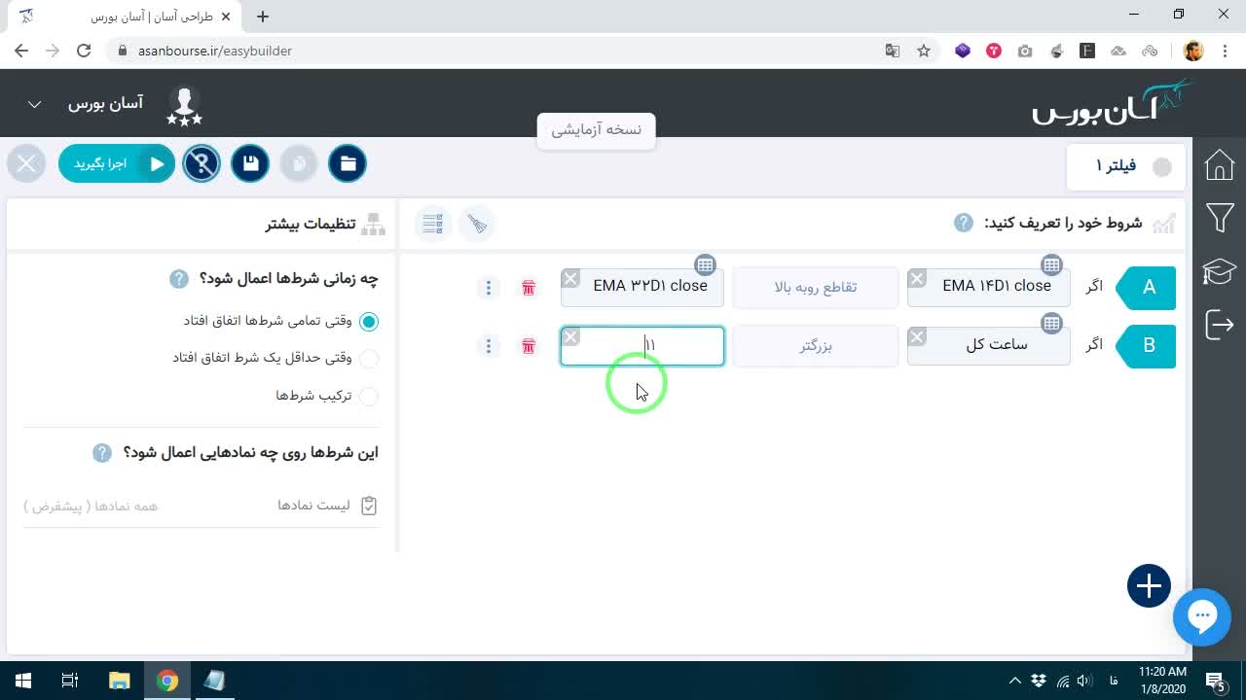The width and height of the screenshot is (1246, 700).
Task: Select ترکیب شرطها radio option
Action: tap(369, 397)
